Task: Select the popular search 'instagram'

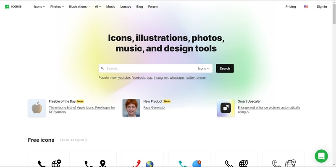Action: (x=161, y=78)
